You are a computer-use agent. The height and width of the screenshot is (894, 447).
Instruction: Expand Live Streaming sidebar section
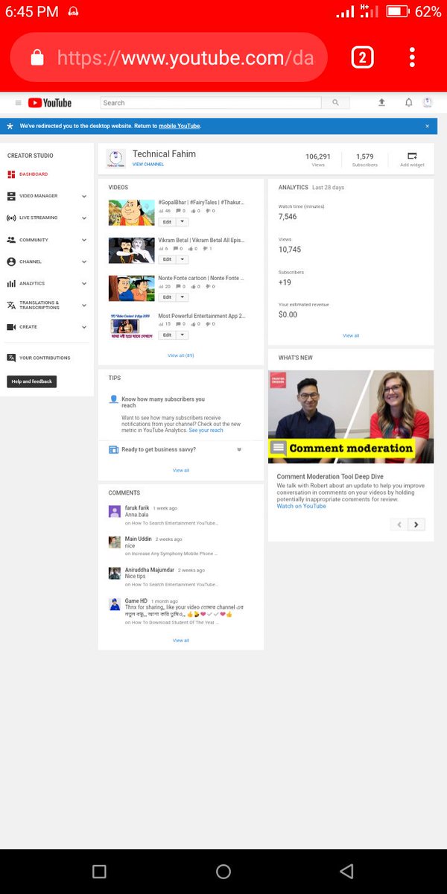pyautogui.click(x=84, y=218)
